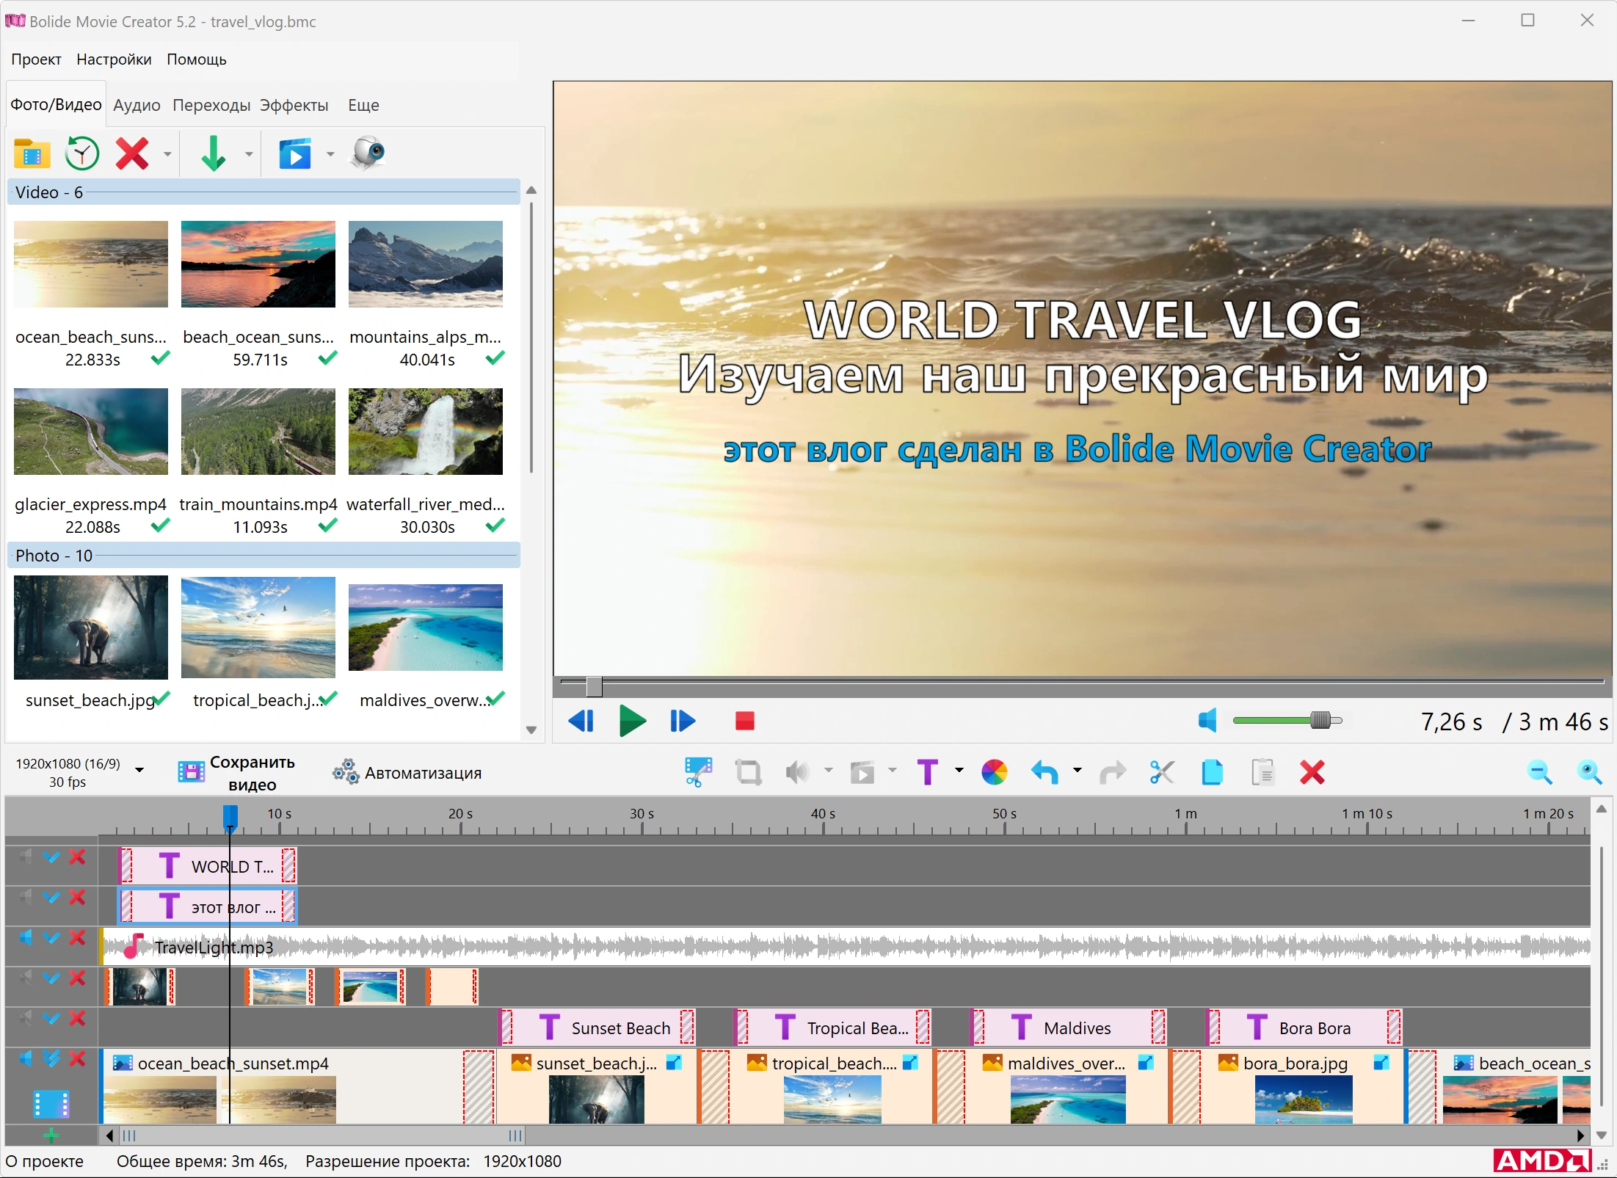Expand the screen recording dropdown arrow
The width and height of the screenshot is (1617, 1178).
[x=330, y=154]
